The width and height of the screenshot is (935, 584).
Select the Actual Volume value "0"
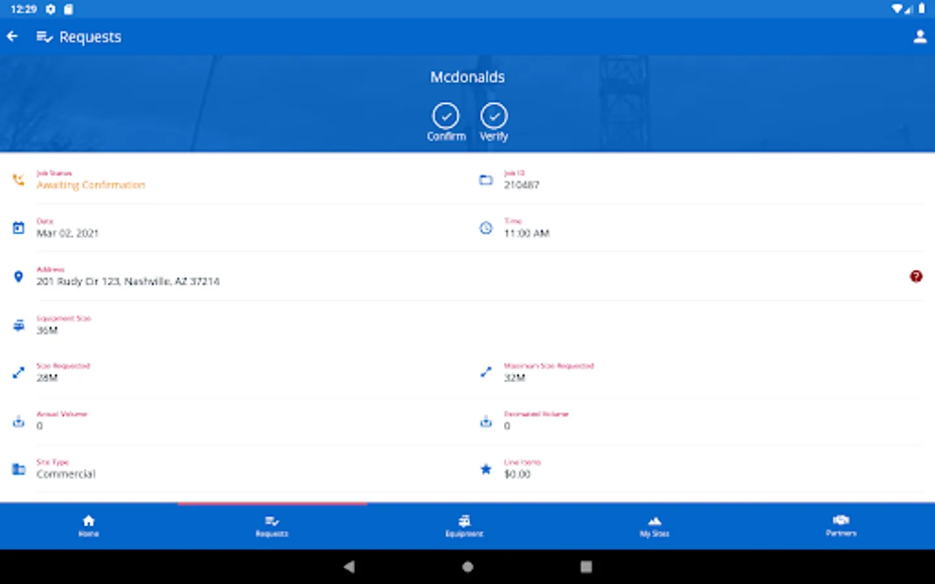40,426
